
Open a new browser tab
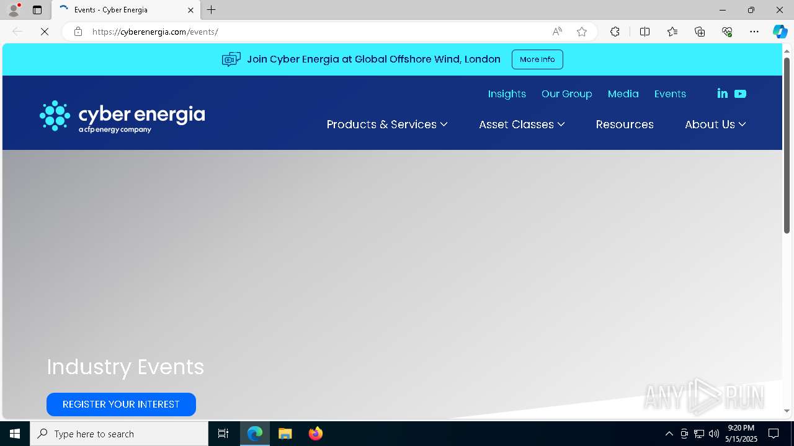[212, 10]
